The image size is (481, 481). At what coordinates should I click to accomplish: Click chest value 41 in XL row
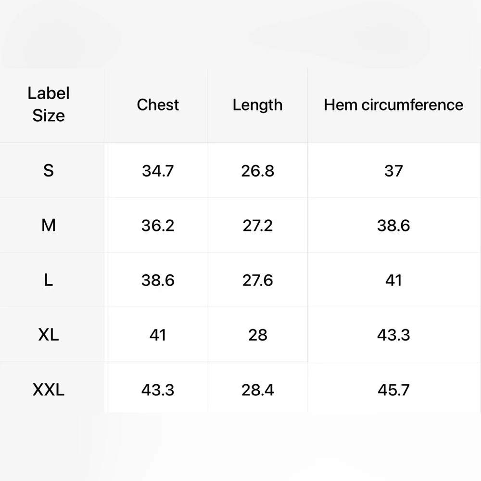point(158,335)
